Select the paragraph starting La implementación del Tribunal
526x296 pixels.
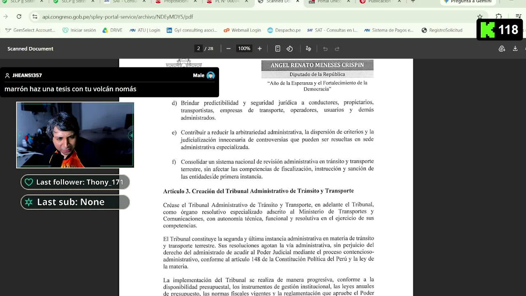click(x=268, y=286)
